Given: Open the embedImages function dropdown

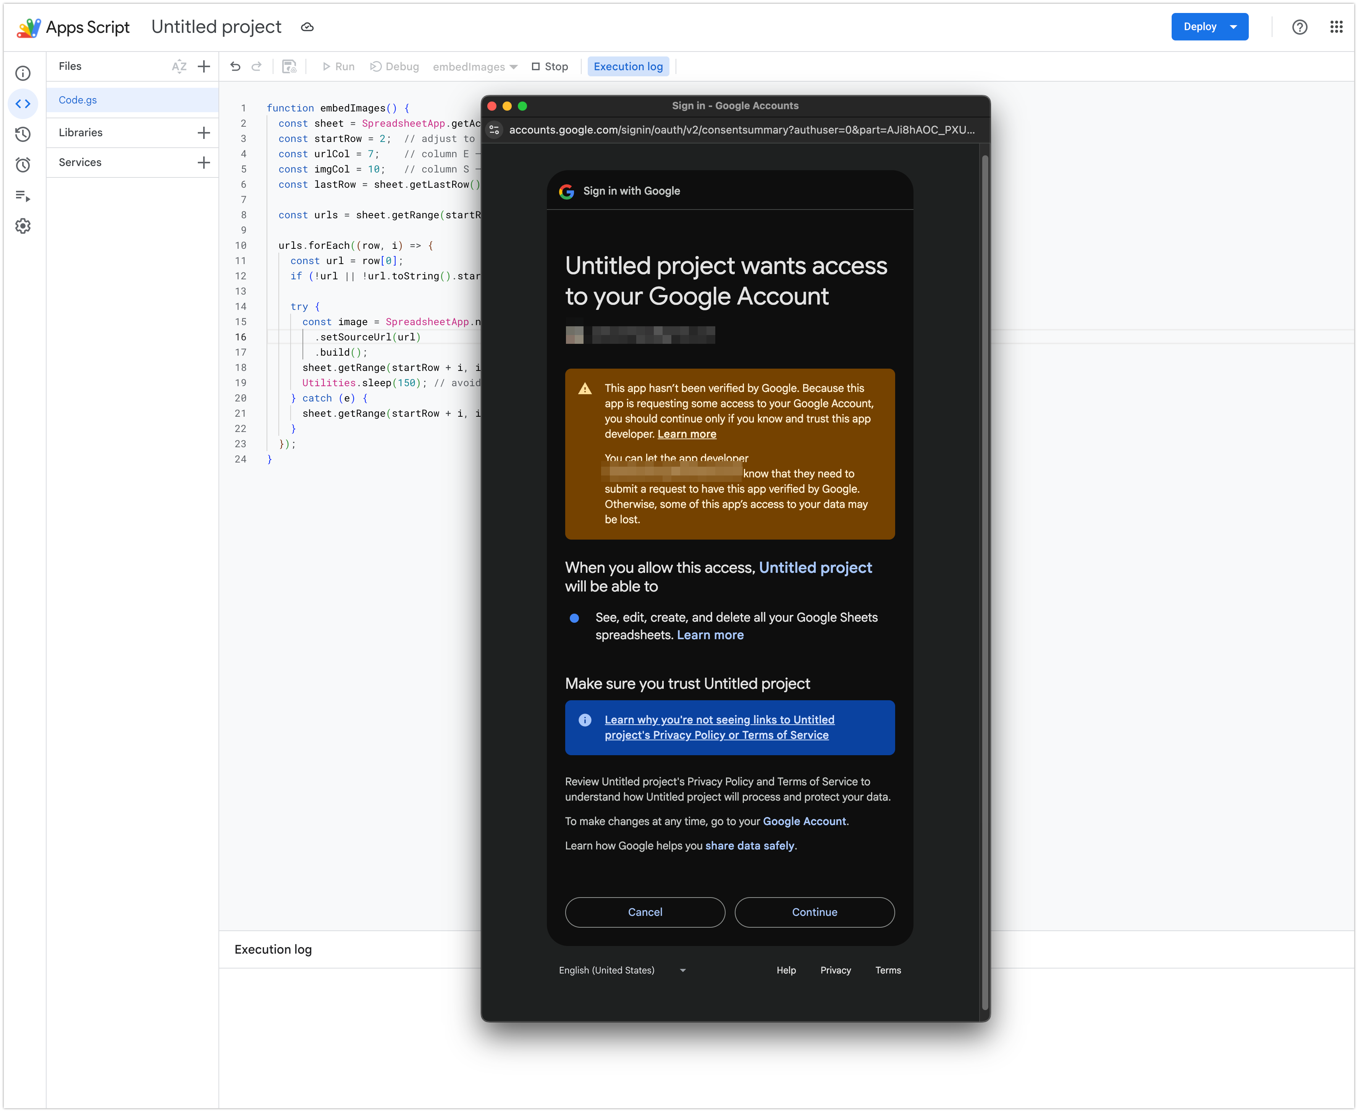Looking at the screenshot, I should pyautogui.click(x=475, y=67).
